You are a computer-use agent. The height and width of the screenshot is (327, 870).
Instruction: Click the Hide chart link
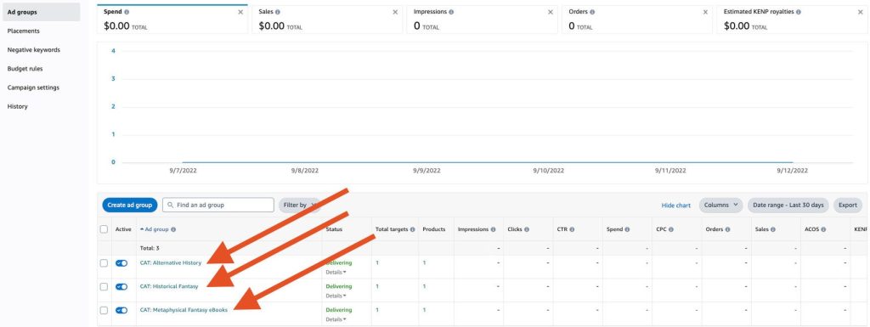click(x=675, y=206)
